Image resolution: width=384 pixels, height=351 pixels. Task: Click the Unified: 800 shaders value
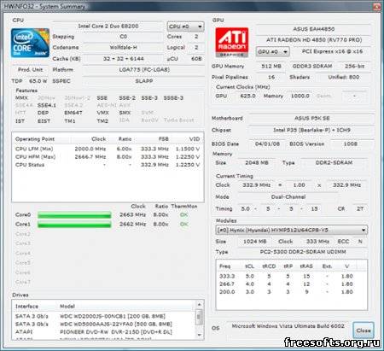(x=344, y=77)
